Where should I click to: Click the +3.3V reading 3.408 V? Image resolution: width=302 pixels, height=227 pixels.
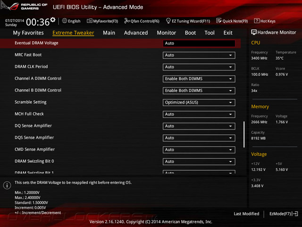(x=257, y=186)
